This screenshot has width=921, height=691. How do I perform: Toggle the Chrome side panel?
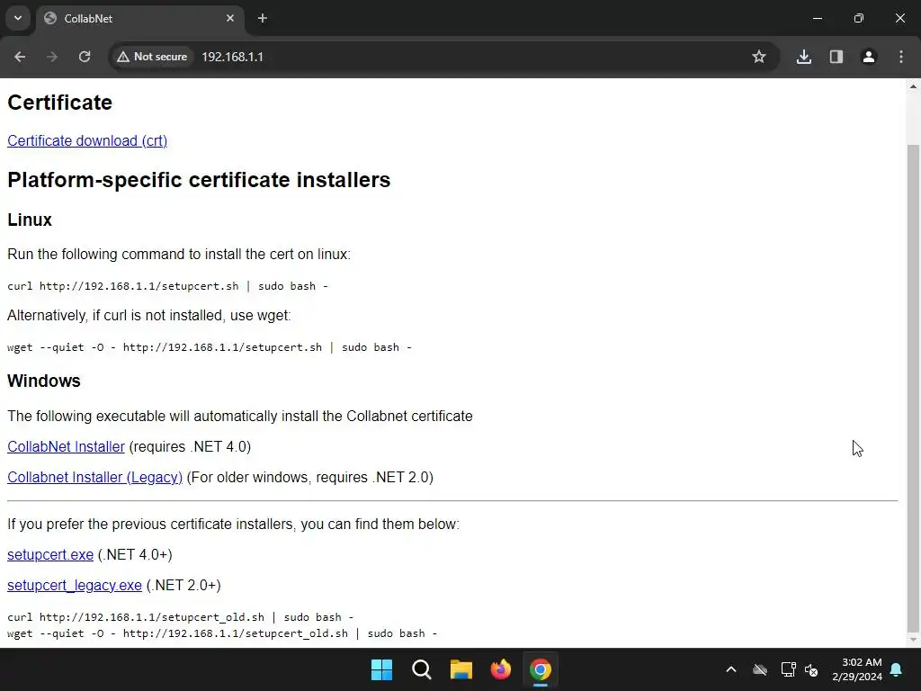[x=836, y=57]
